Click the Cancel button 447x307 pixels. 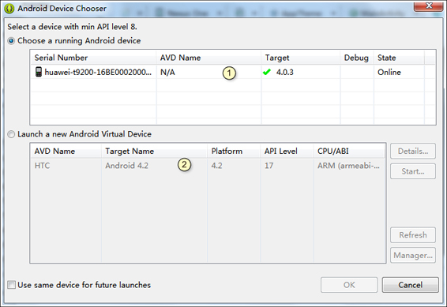click(x=410, y=285)
